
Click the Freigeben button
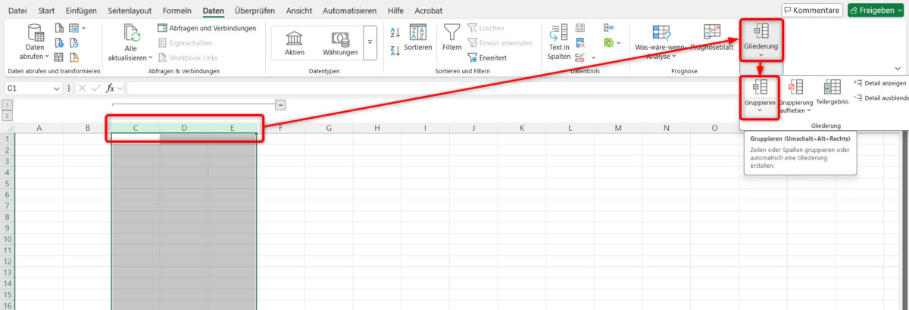(x=876, y=11)
